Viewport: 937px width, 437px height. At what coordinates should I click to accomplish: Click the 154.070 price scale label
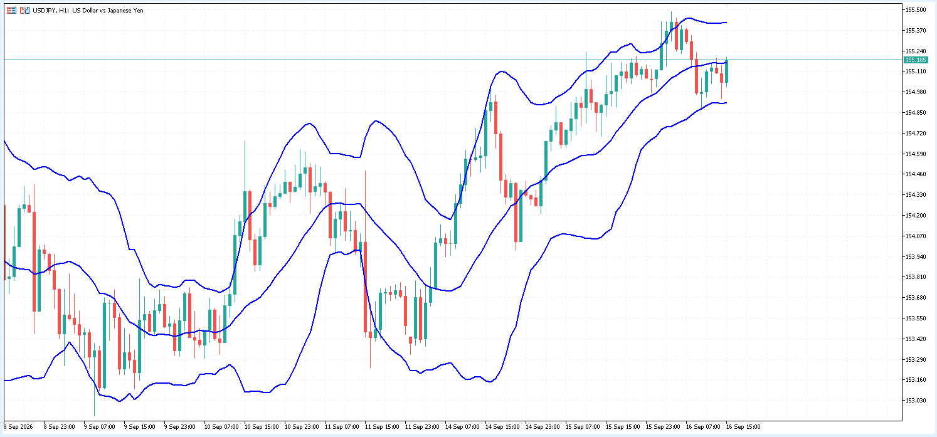click(916, 236)
